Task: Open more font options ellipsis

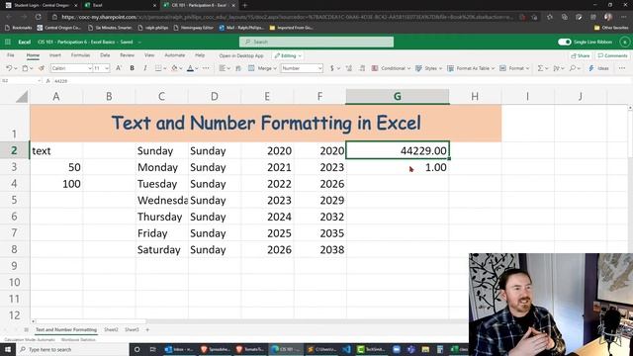Action: click(x=206, y=68)
